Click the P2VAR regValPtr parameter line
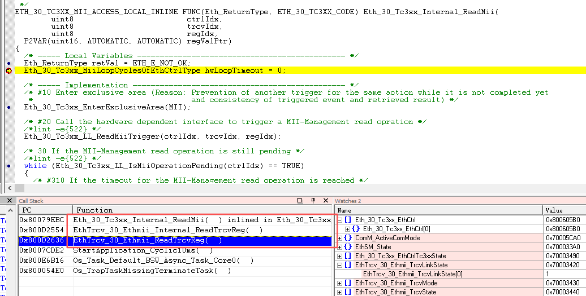Image resolution: width=586 pixels, height=296 pixels. [128, 41]
